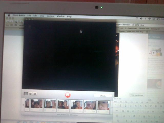
Task: Click the browser back arrow button
Action: point(8,22)
